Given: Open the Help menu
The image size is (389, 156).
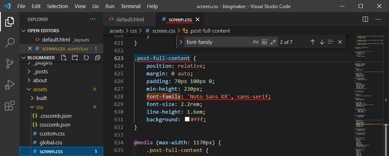Looking at the screenshot, I should click(x=152, y=6).
